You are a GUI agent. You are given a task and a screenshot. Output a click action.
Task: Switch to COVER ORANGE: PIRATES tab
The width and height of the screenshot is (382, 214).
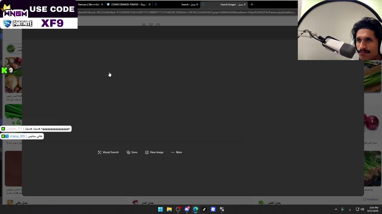coord(128,4)
